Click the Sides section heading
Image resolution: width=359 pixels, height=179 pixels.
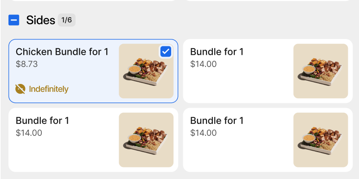pos(40,20)
